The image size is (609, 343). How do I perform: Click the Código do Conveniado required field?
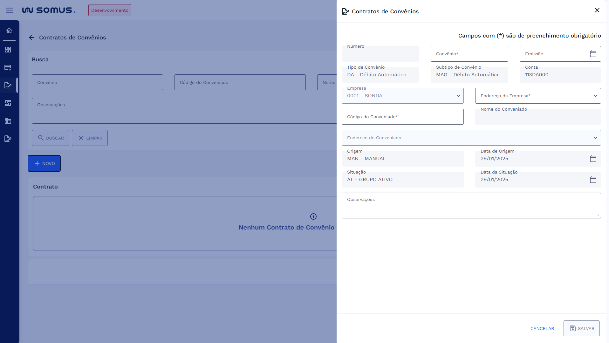pos(402,117)
